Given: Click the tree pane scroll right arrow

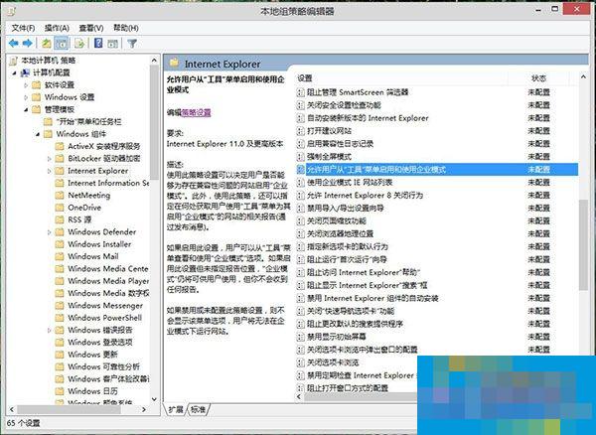Looking at the screenshot, I should click(144, 409).
